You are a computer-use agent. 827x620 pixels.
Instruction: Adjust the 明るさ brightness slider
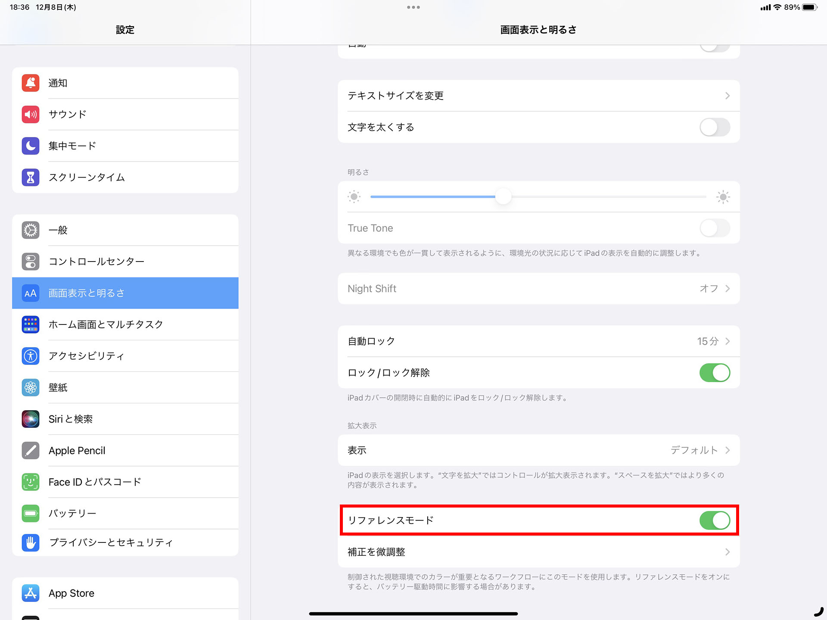pyautogui.click(x=504, y=196)
